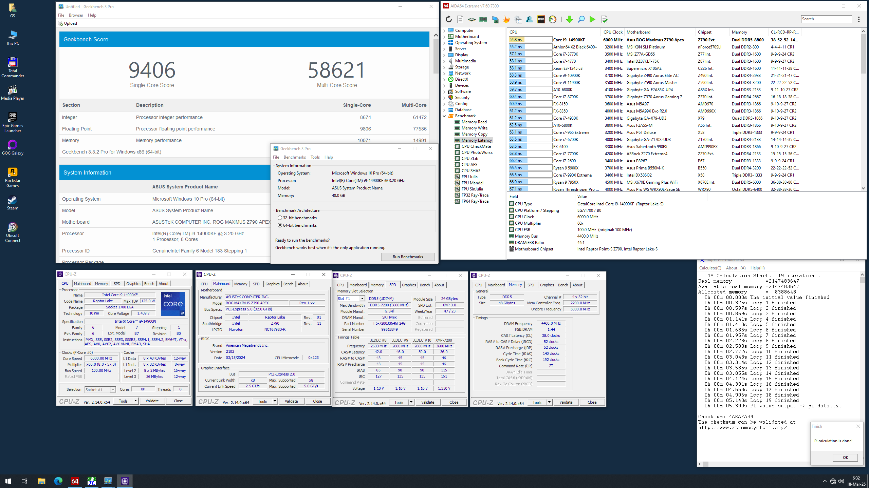869x488 pixels.
Task: Open Calculate(C) menu in Super PI
Action: click(x=710, y=268)
